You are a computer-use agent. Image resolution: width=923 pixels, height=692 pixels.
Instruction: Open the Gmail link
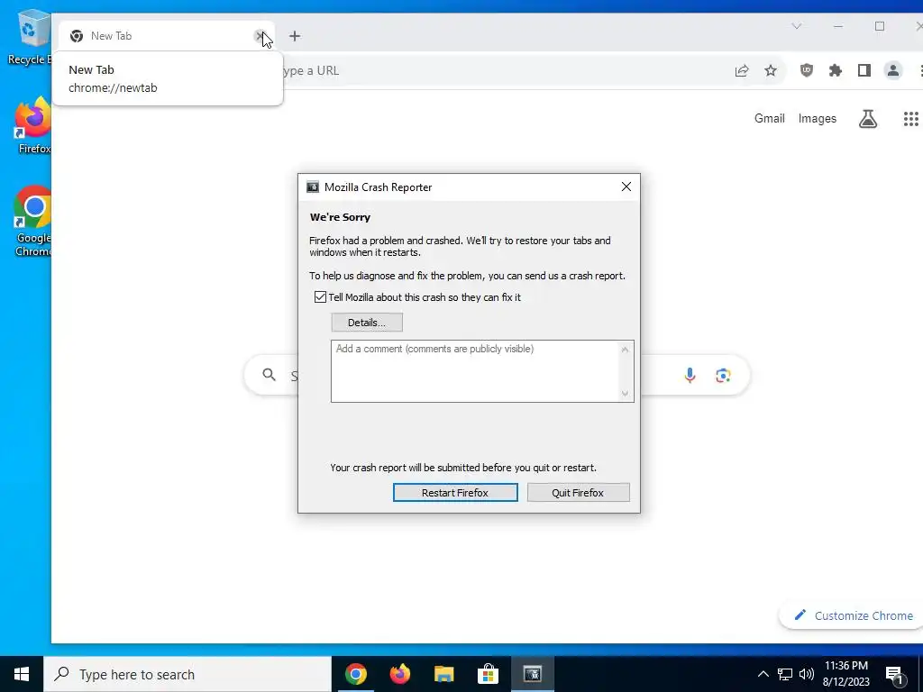pyautogui.click(x=770, y=118)
